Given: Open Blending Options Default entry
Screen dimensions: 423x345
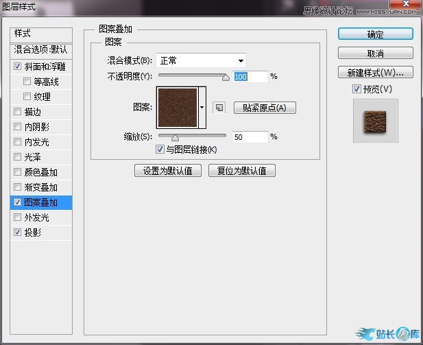Looking at the screenshot, I should click(x=41, y=50).
